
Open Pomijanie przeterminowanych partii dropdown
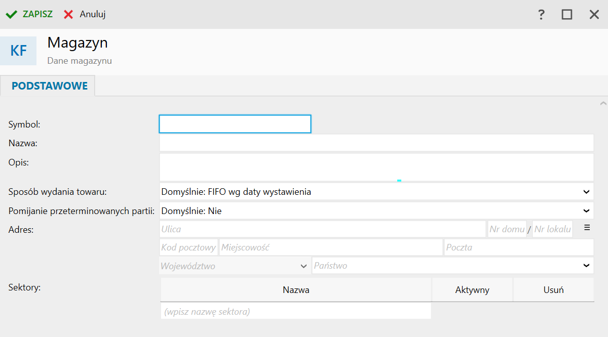pos(586,211)
